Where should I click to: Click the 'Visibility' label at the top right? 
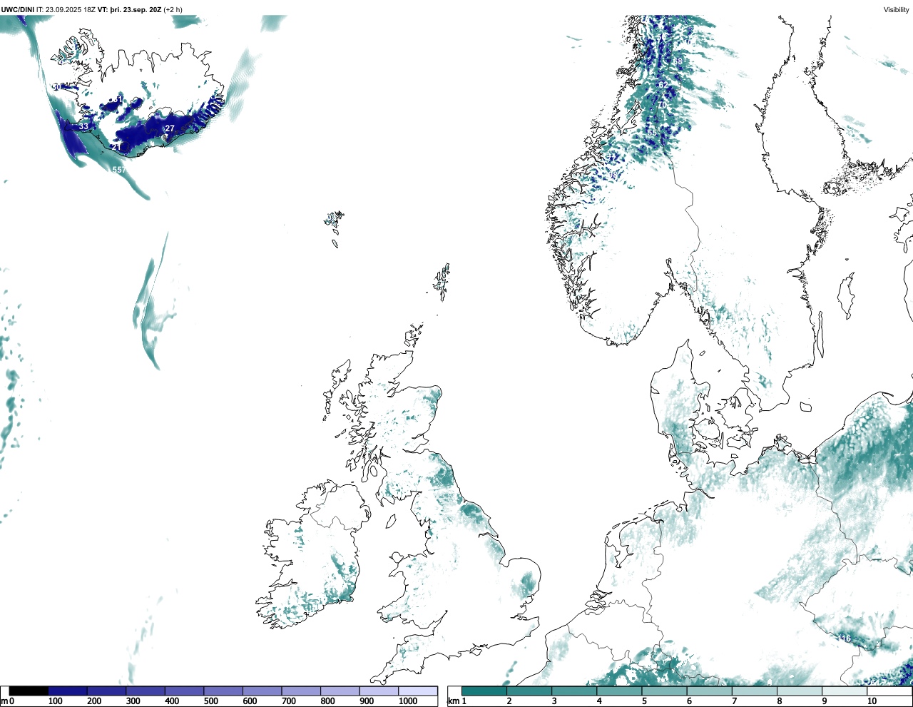[x=897, y=9]
